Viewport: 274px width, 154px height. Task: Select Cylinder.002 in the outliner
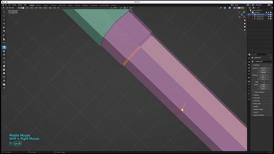coord(260,17)
